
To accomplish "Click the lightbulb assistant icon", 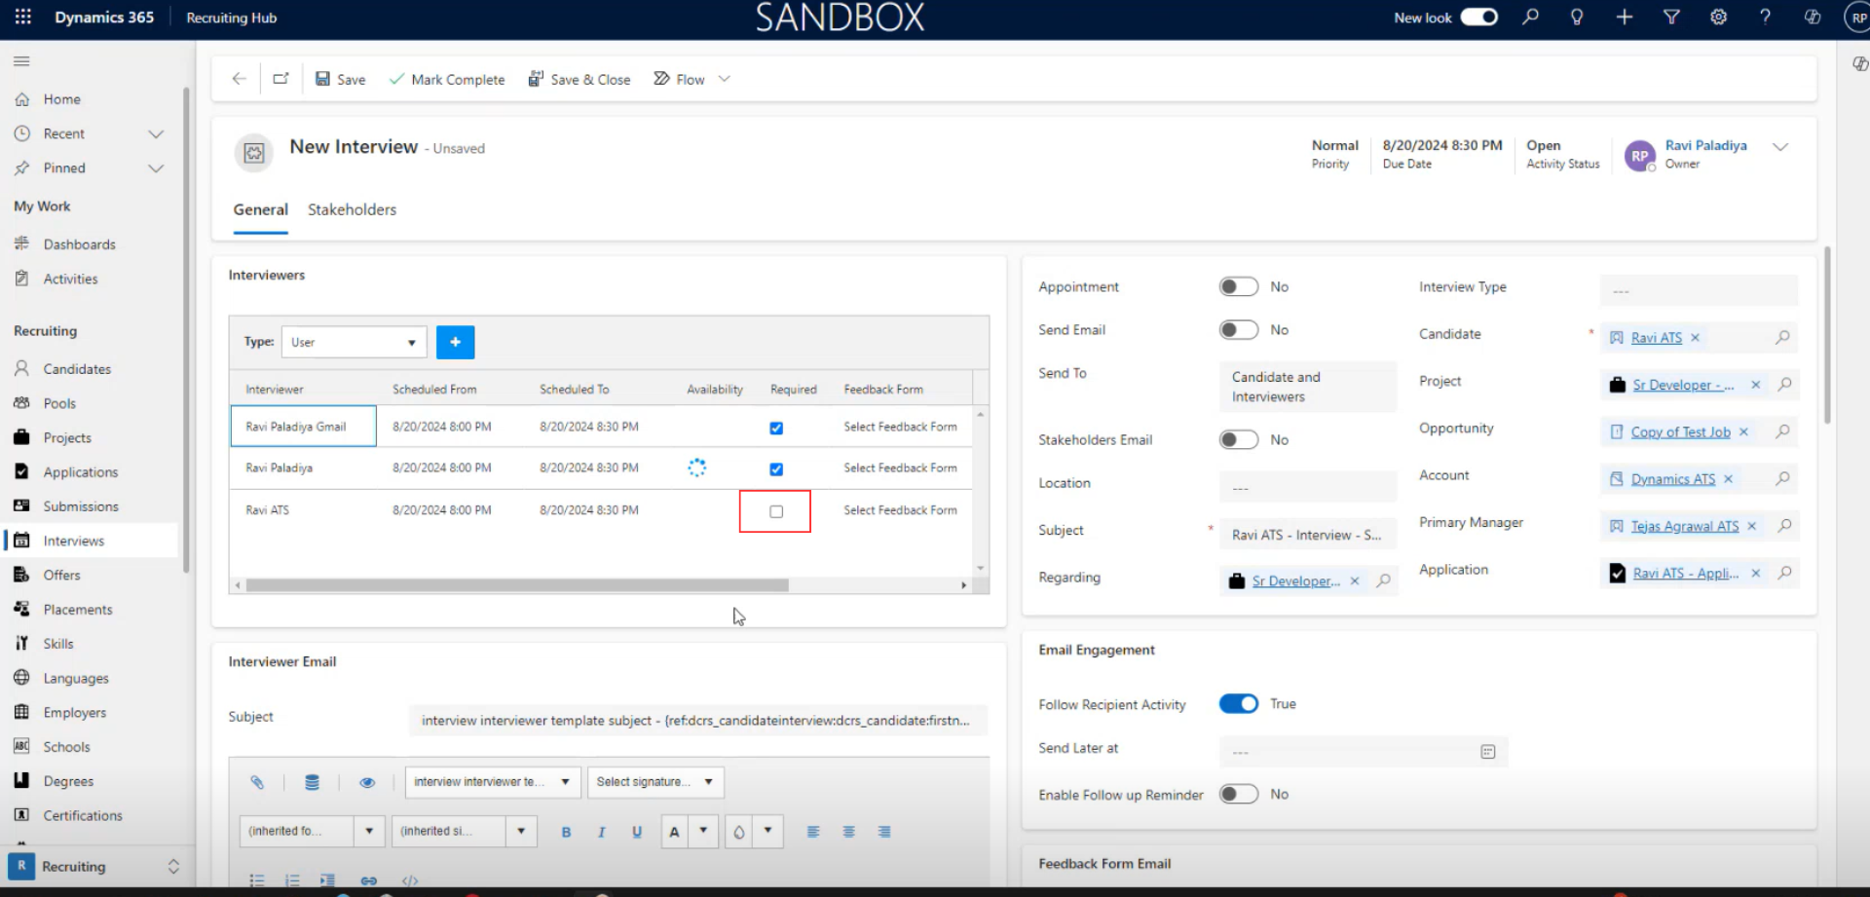I will (x=1577, y=17).
